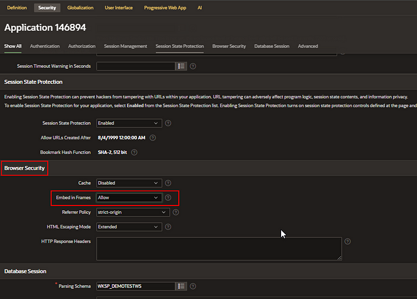
Task: Show help for Referrer Policy
Action: 176,212
